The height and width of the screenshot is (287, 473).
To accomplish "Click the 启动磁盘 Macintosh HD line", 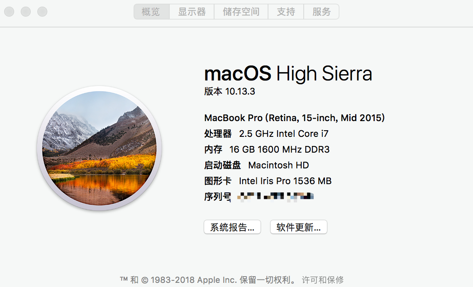I will point(256,165).
